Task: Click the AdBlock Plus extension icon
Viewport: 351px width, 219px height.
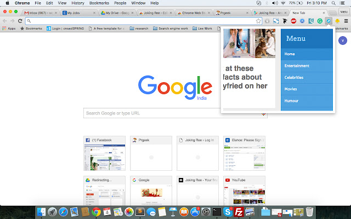Action: tap(293, 21)
